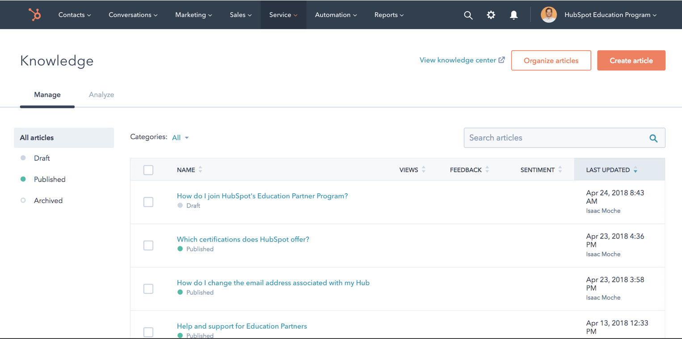The width and height of the screenshot is (682, 339).
Task: Filter by Draft status
Action: [x=42, y=158]
